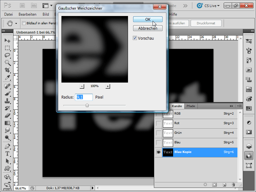Screen dimensions: 256x192
Task: Select the History Brush tool
Action: pos(7,108)
